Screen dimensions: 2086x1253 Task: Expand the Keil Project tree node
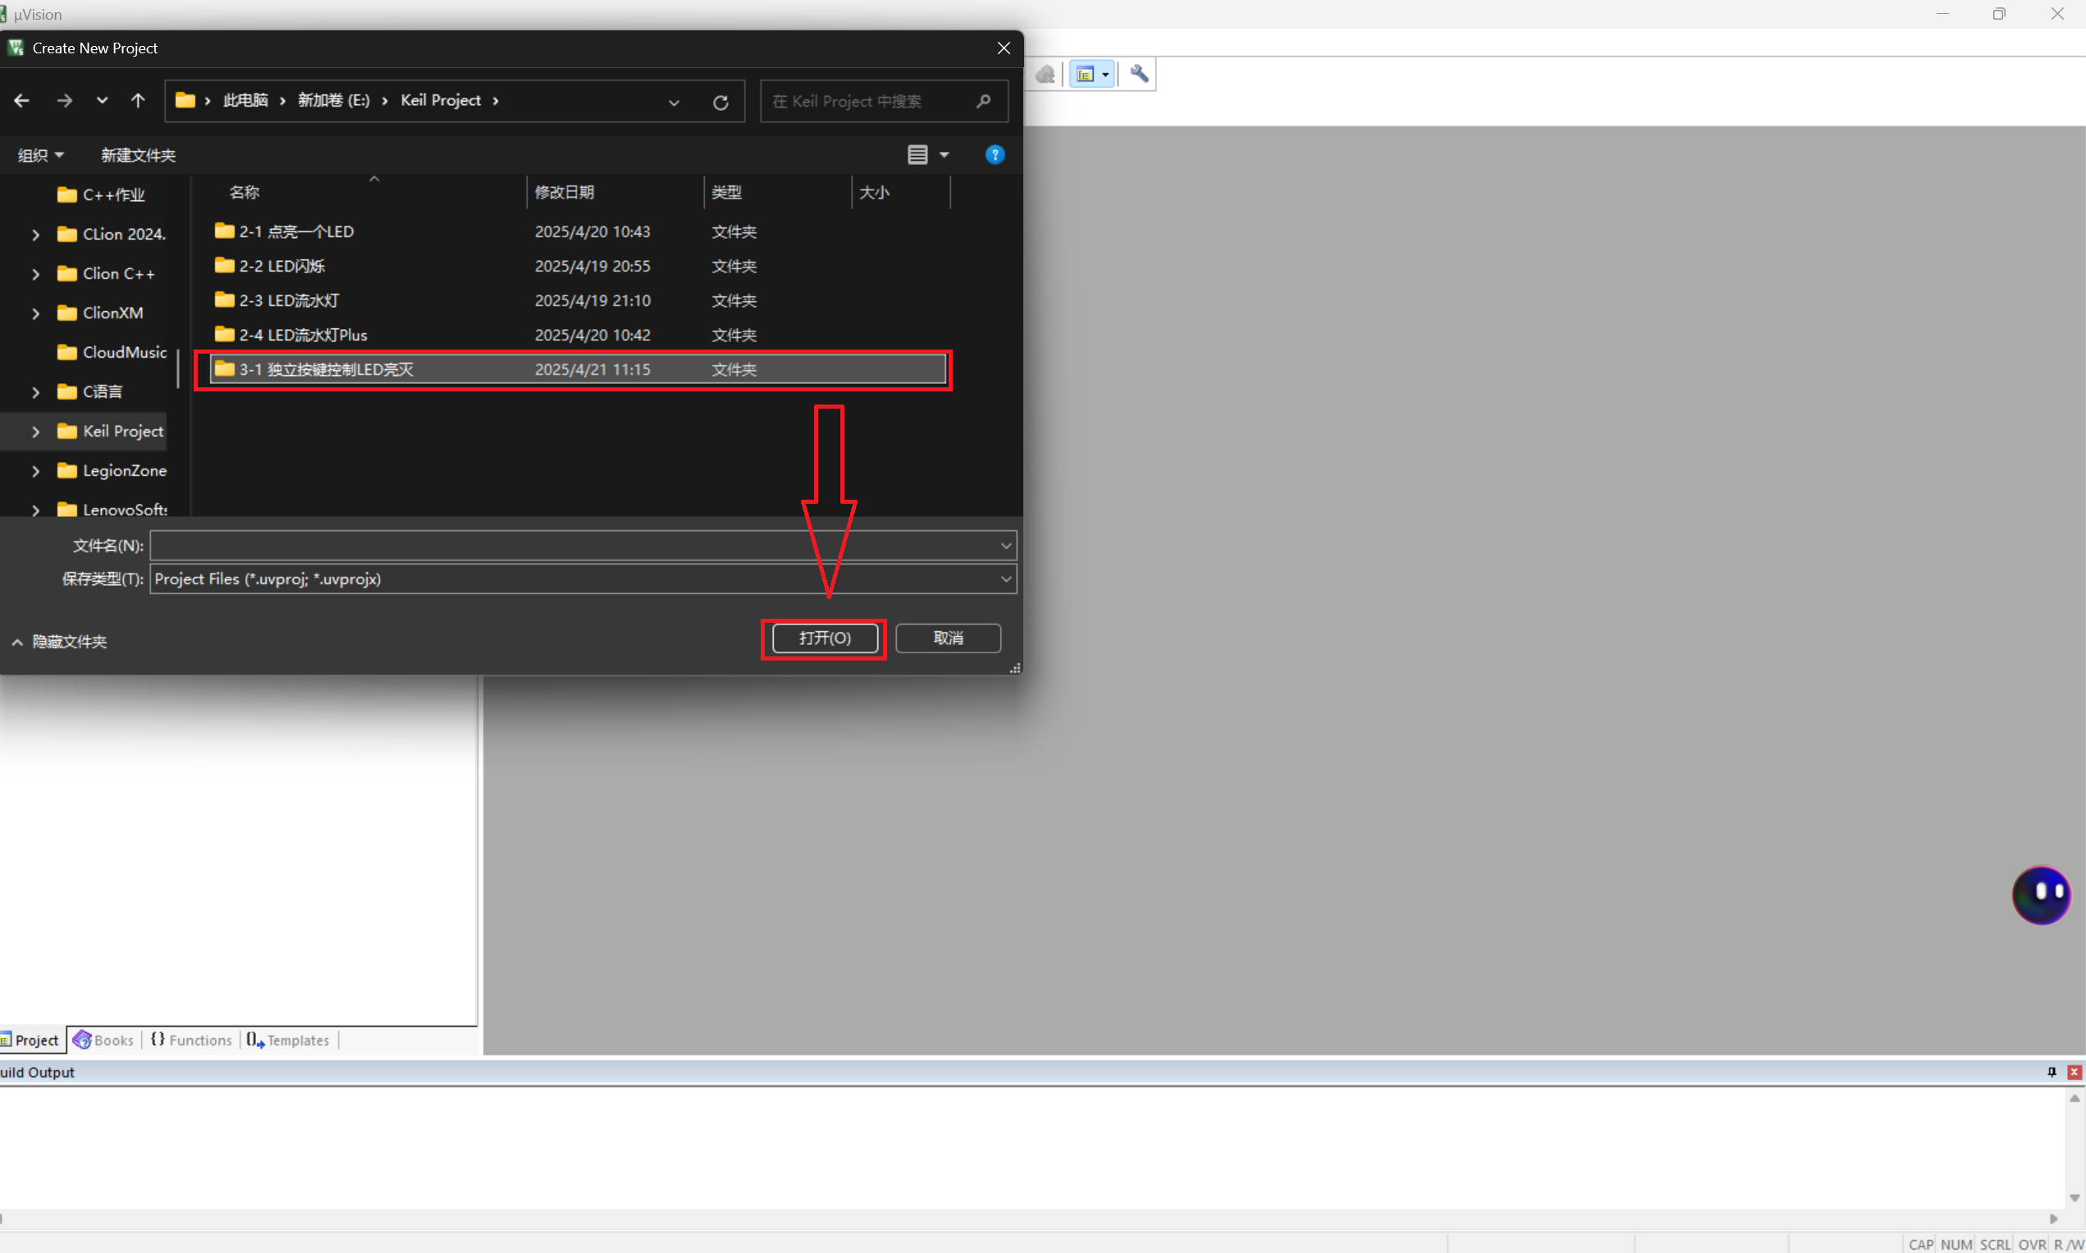click(x=35, y=432)
